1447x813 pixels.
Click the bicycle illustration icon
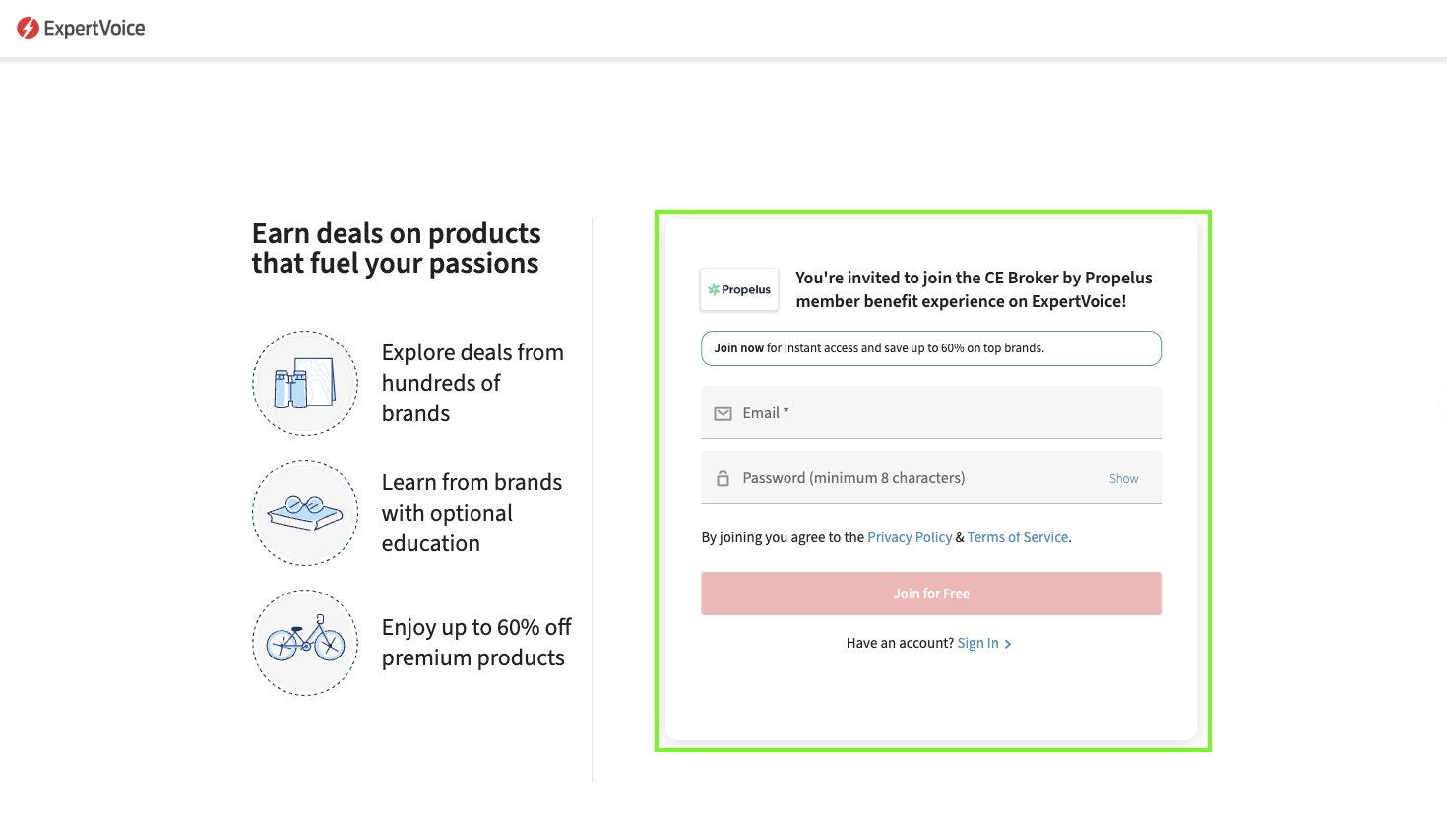pyautogui.click(x=305, y=643)
